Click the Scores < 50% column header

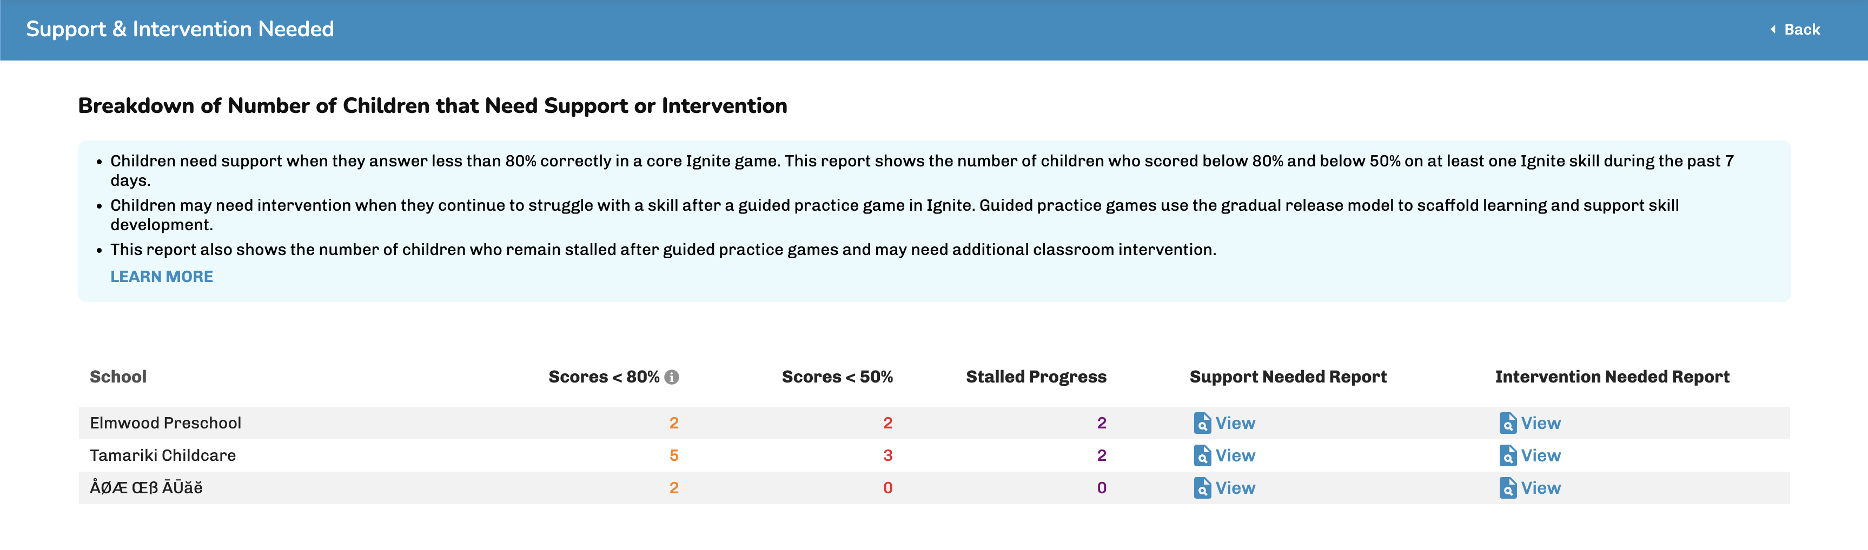point(837,377)
